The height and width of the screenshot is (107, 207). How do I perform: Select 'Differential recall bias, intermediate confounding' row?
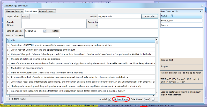pyautogui.click(x=81, y=82)
